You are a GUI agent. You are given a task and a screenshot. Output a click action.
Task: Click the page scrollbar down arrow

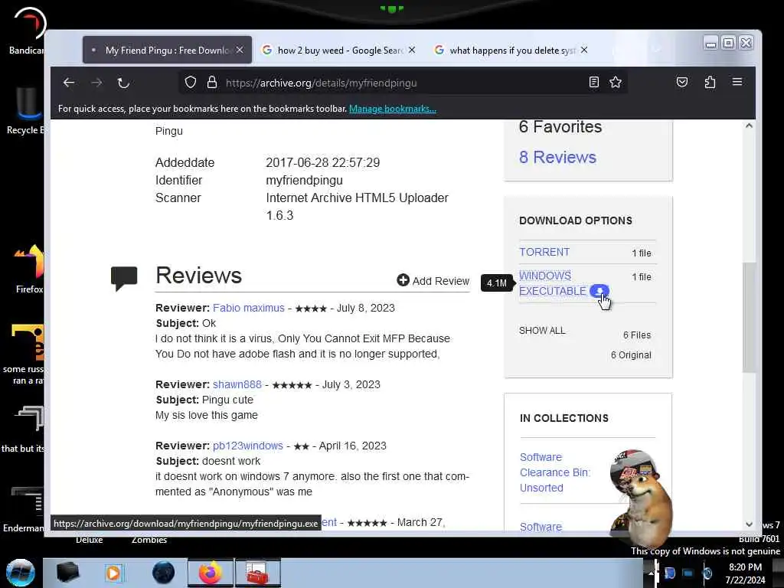click(x=749, y=524)
